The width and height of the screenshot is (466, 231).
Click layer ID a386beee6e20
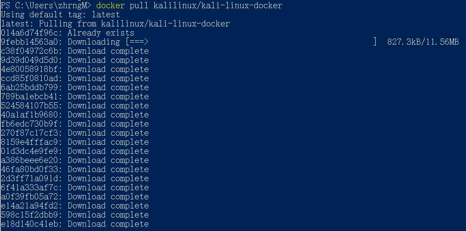(x=32, y=160)
